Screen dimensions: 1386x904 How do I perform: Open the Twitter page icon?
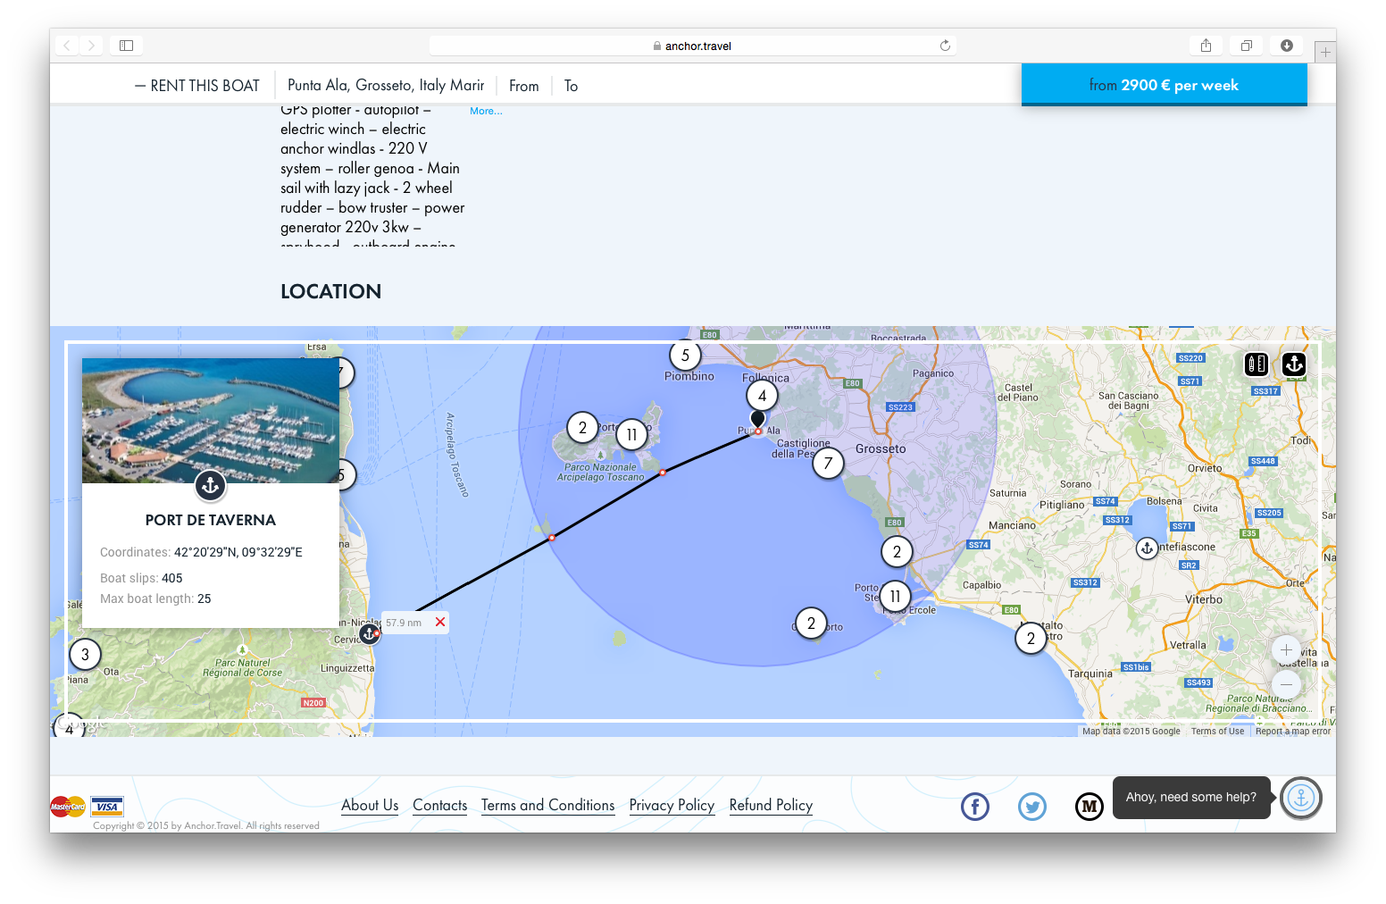coord(1031,807)
